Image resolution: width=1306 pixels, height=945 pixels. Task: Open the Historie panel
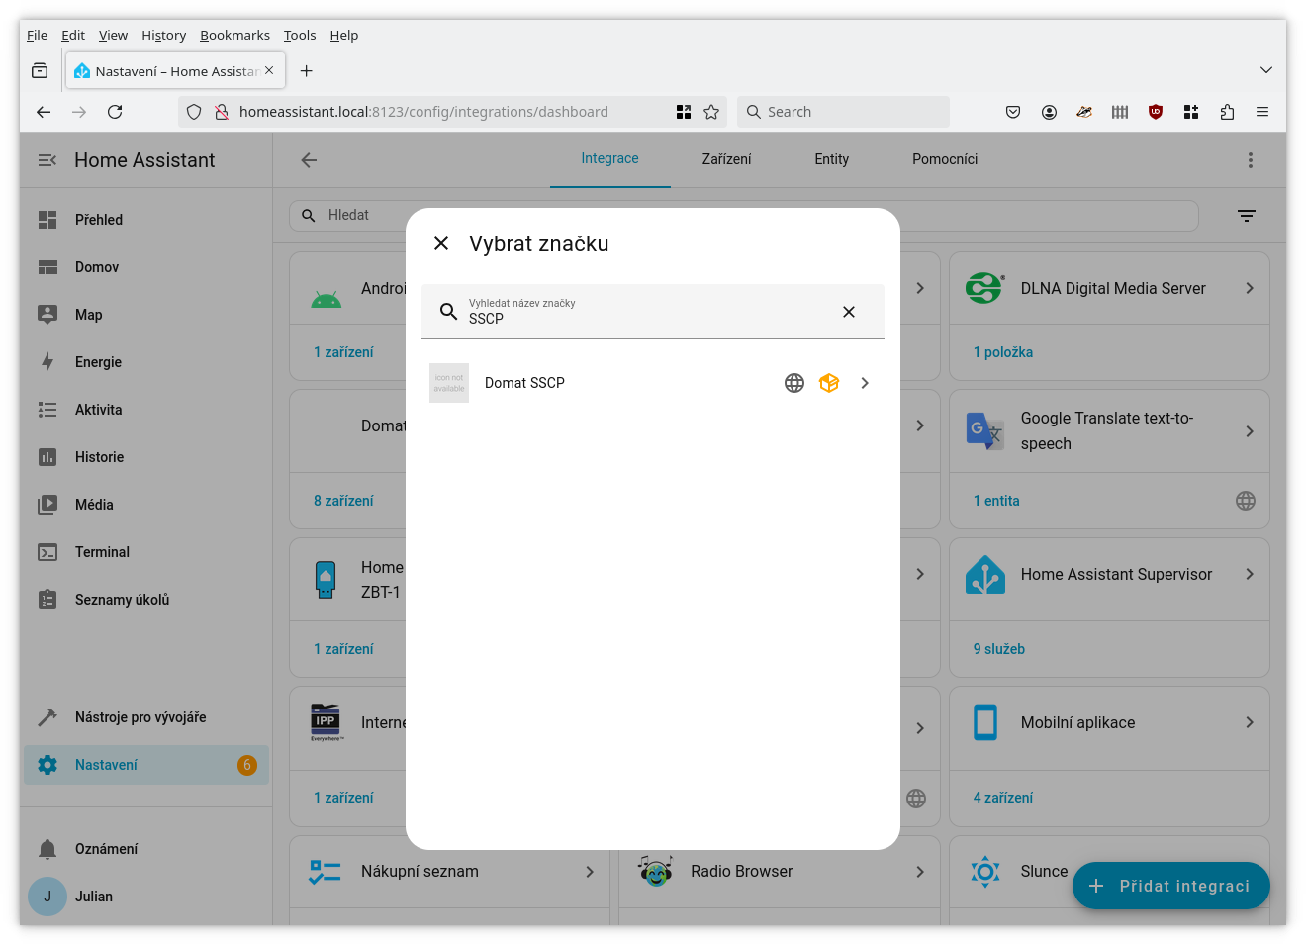pyautogui.click(x=146, y=457)
